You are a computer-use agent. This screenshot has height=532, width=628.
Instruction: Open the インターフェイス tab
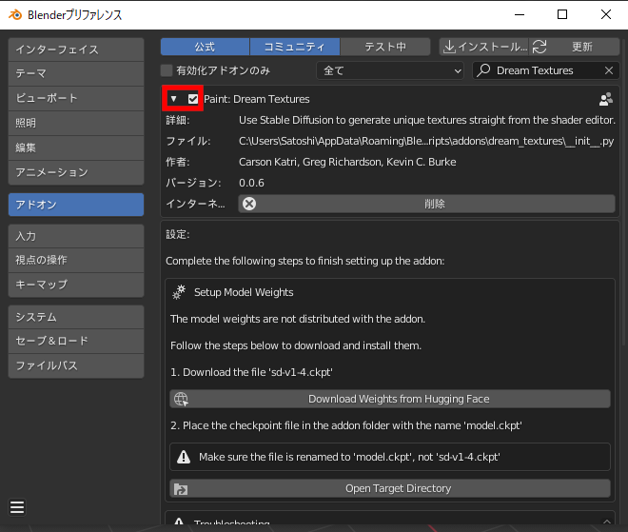76,49
